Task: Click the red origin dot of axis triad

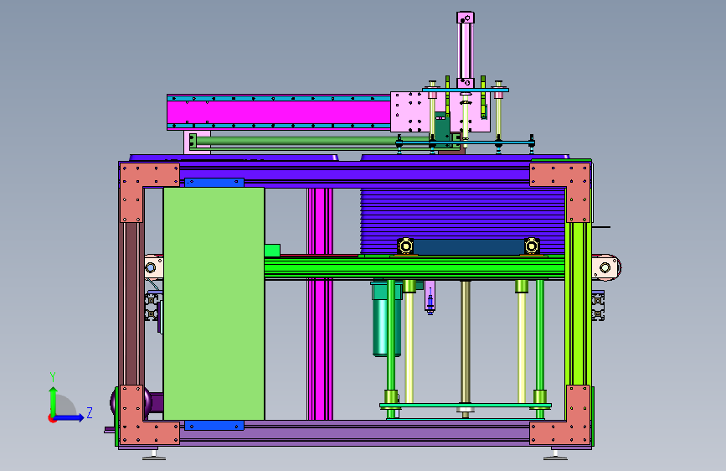Action: click(x=51, y=418)
